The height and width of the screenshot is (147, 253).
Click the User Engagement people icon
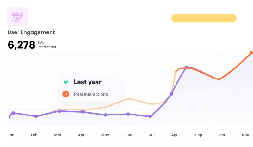click(17, 17)
